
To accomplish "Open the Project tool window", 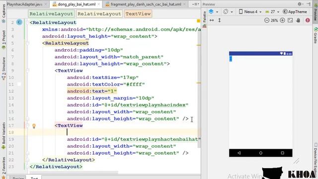I will point(3,40).
